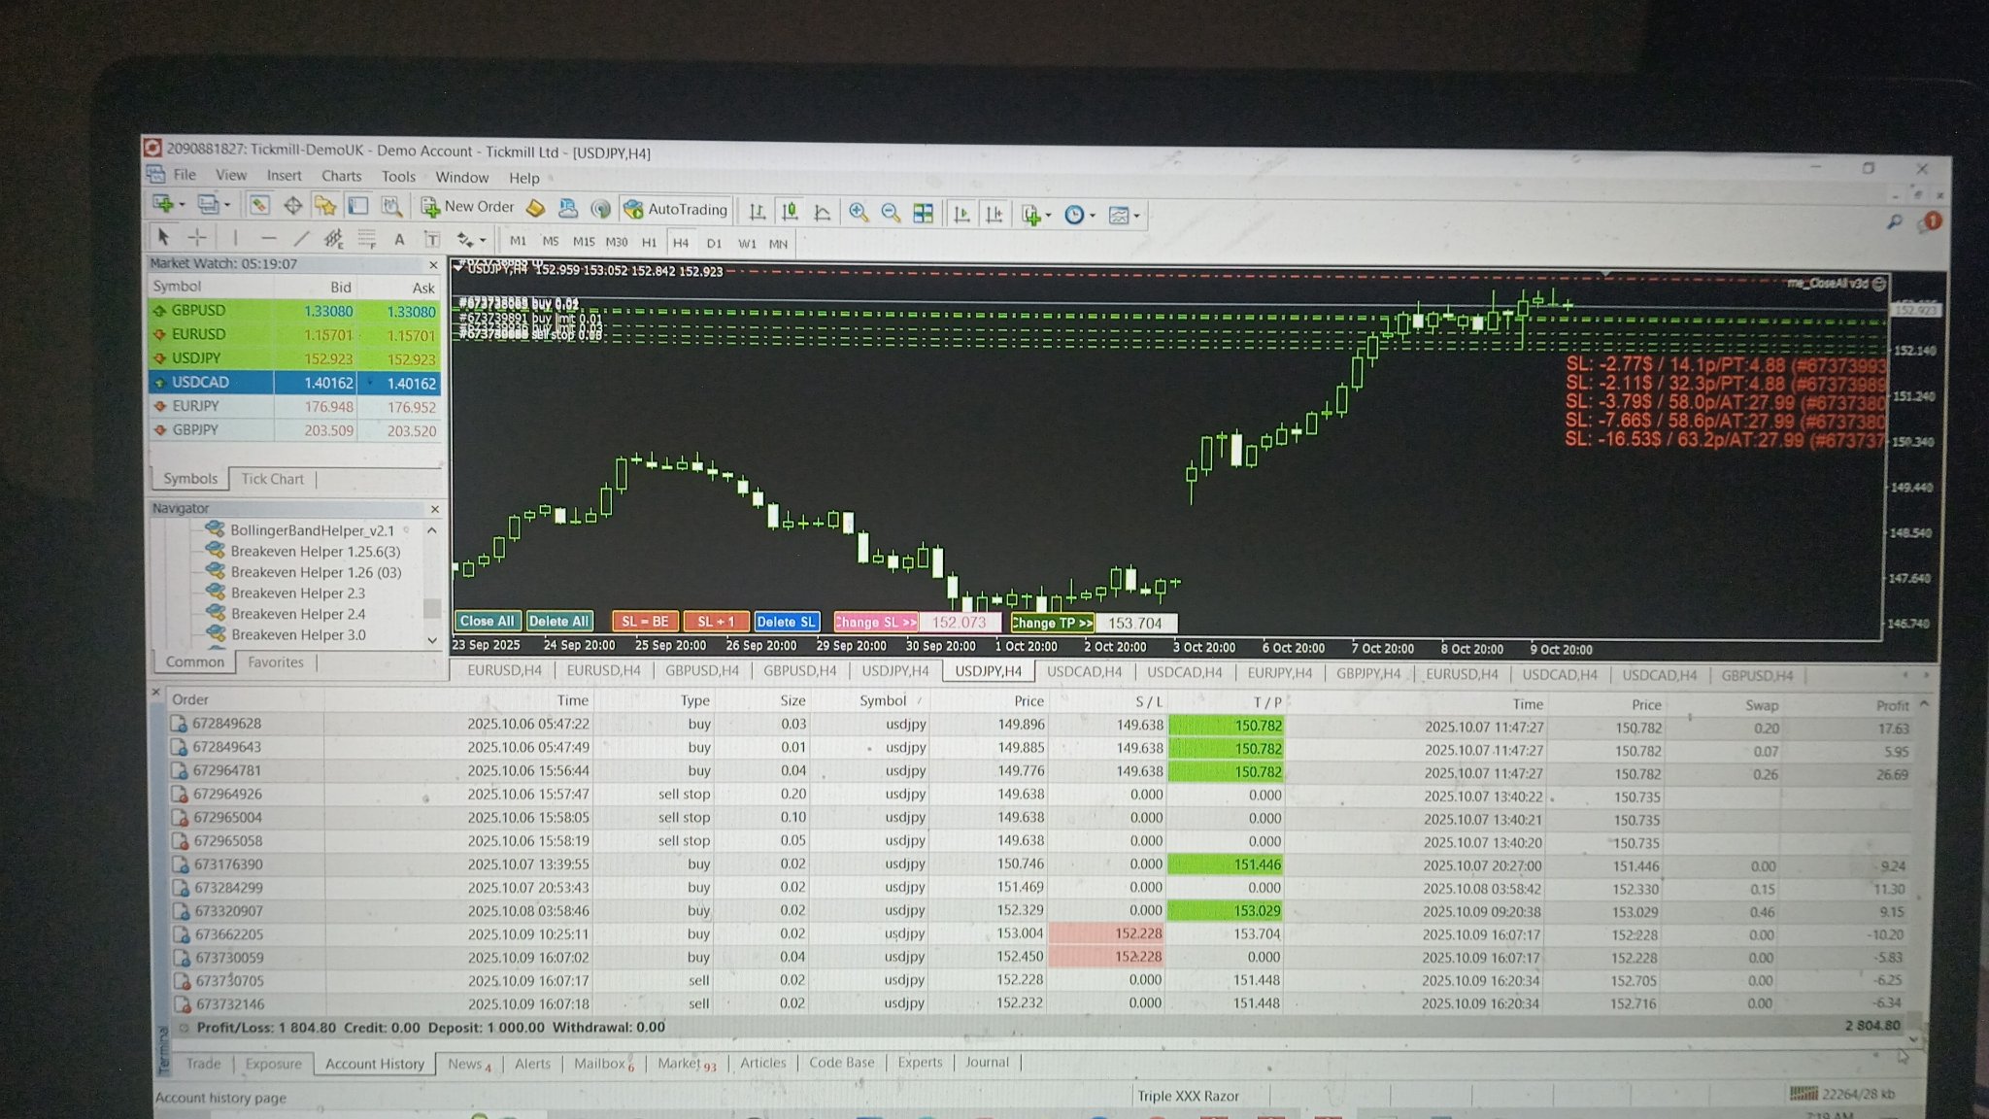The image size is (1989, 1119).
Task: Toggle the AutoTrading button
Action: click(676, 209)
